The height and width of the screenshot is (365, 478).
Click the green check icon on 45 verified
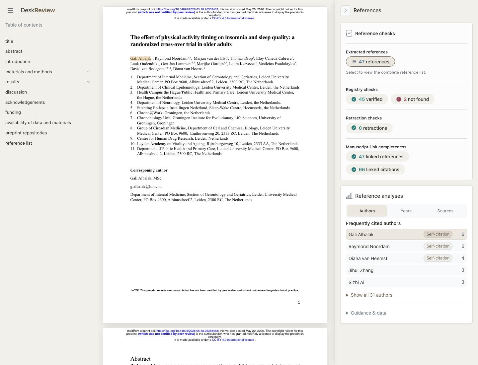[x=354, y=99]
